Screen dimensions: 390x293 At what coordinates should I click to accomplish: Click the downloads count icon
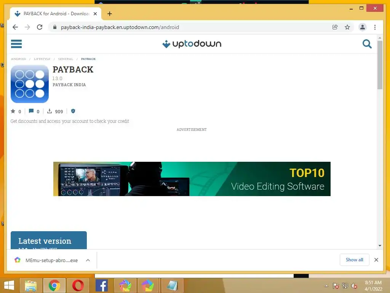pos(50,111)
